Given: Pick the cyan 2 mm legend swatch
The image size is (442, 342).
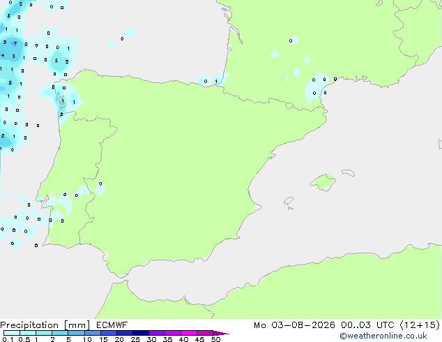Looking at the screenshot, I should point(60,333).
